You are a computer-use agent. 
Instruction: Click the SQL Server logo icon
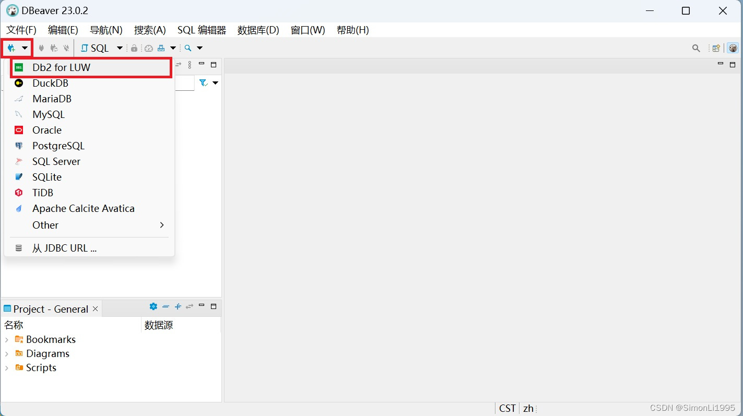tap(19, 161)
